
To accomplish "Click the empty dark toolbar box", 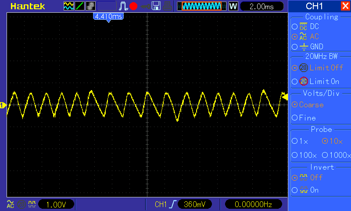I will (x=107, y=6).
